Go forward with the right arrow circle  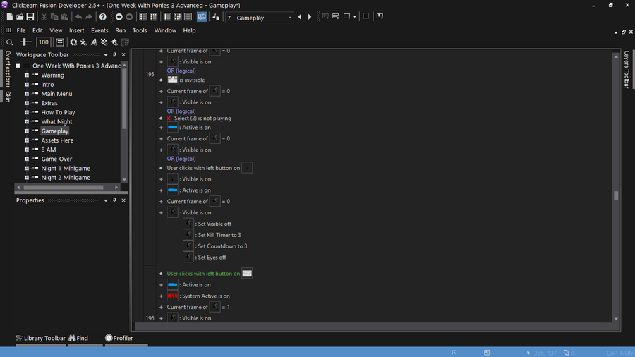coord(129,17)
